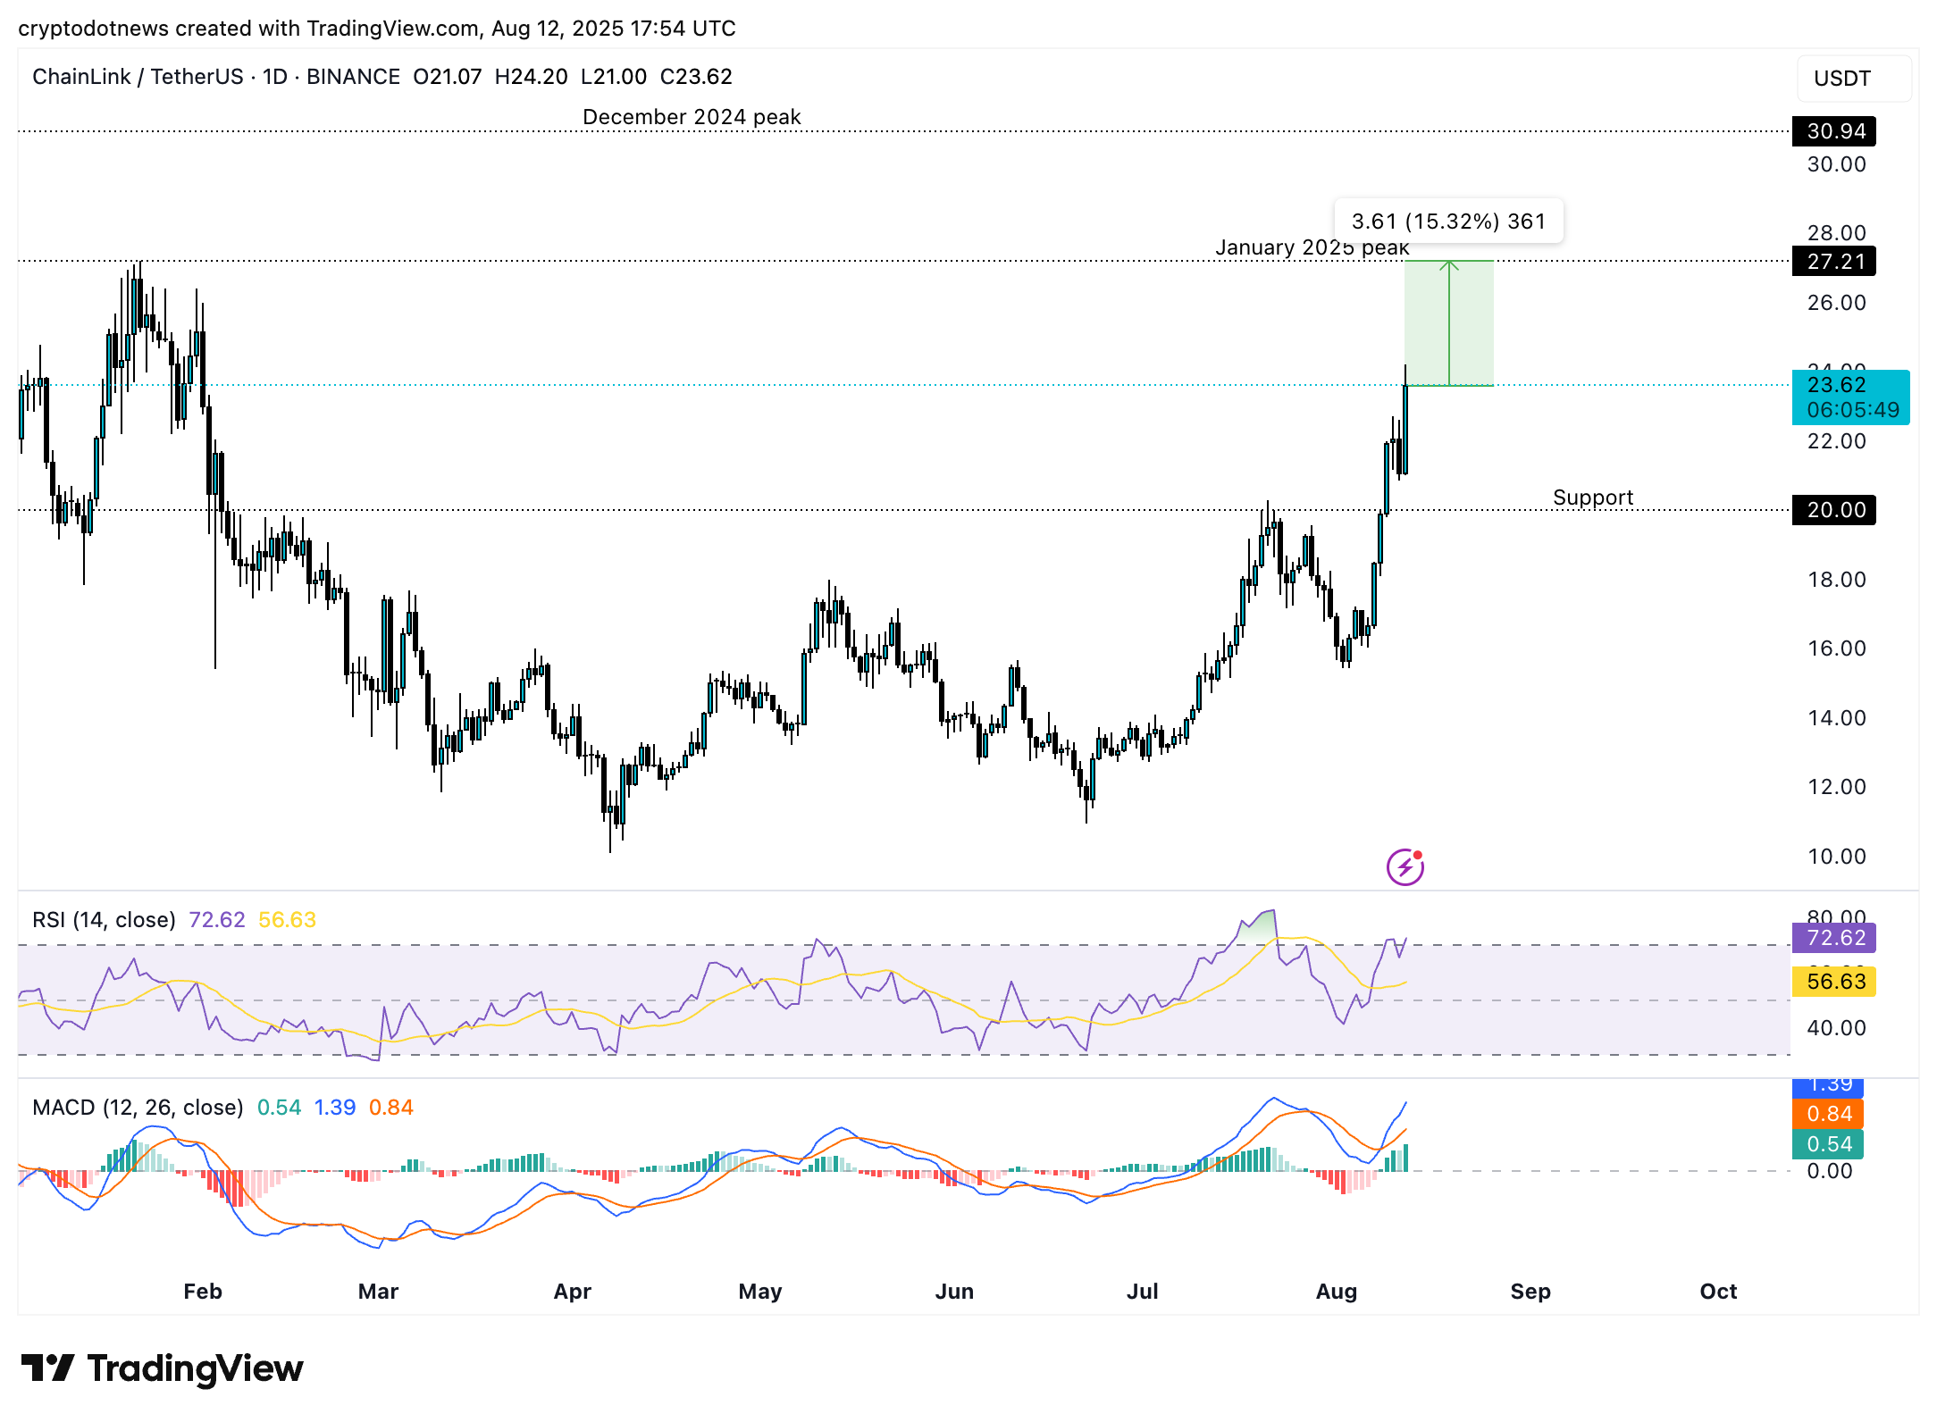Click the ChainLink / TetherUS symbol title
This screenshot has height=1422, width=1937.
(138, 77)
